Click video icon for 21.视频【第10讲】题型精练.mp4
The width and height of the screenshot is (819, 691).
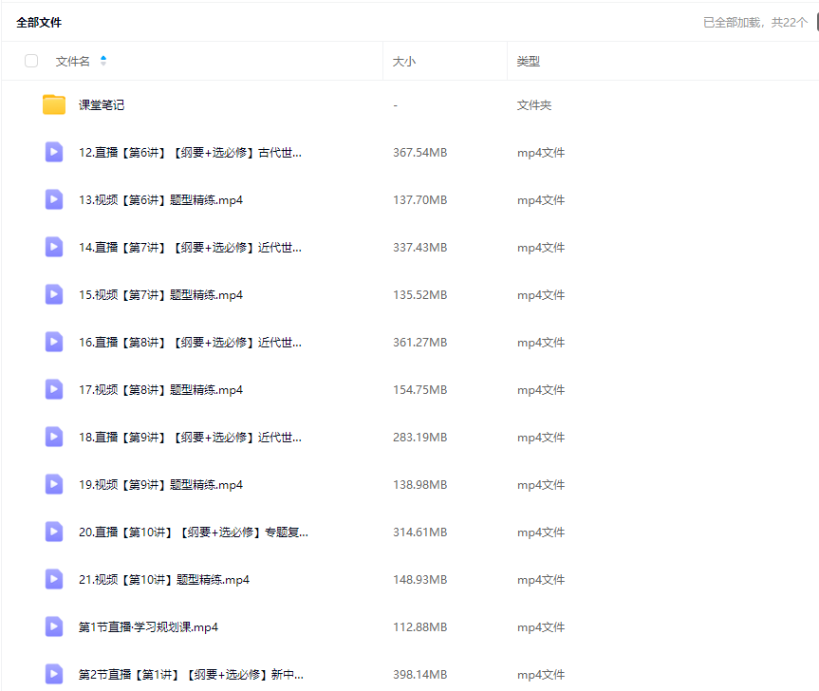click(x=54, y=579)
